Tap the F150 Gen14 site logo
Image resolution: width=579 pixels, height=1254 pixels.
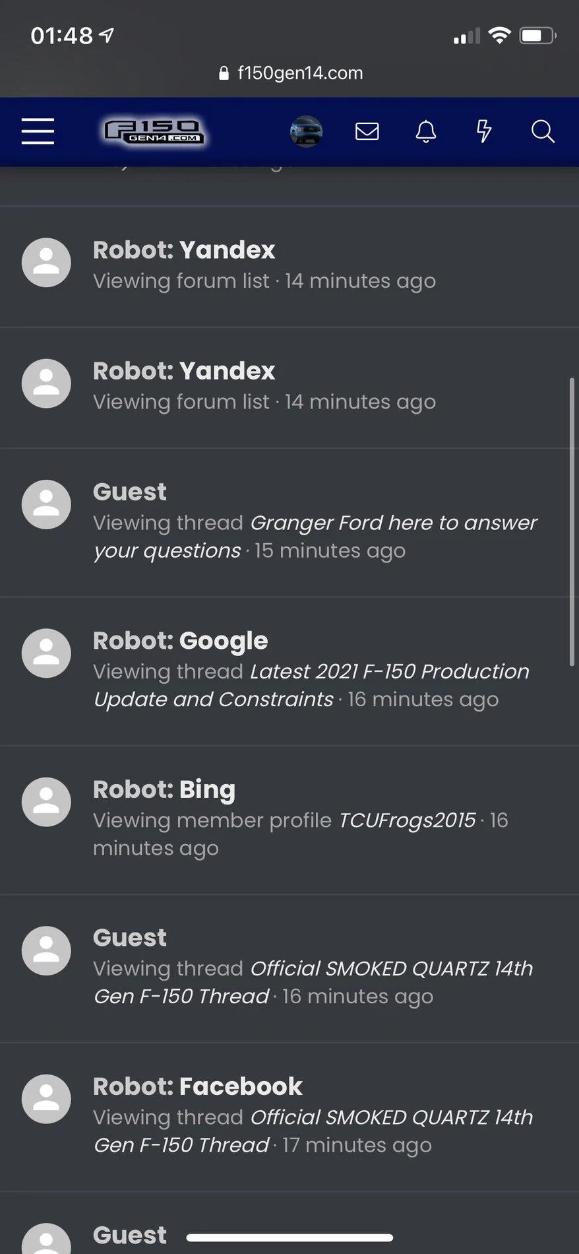154,131
